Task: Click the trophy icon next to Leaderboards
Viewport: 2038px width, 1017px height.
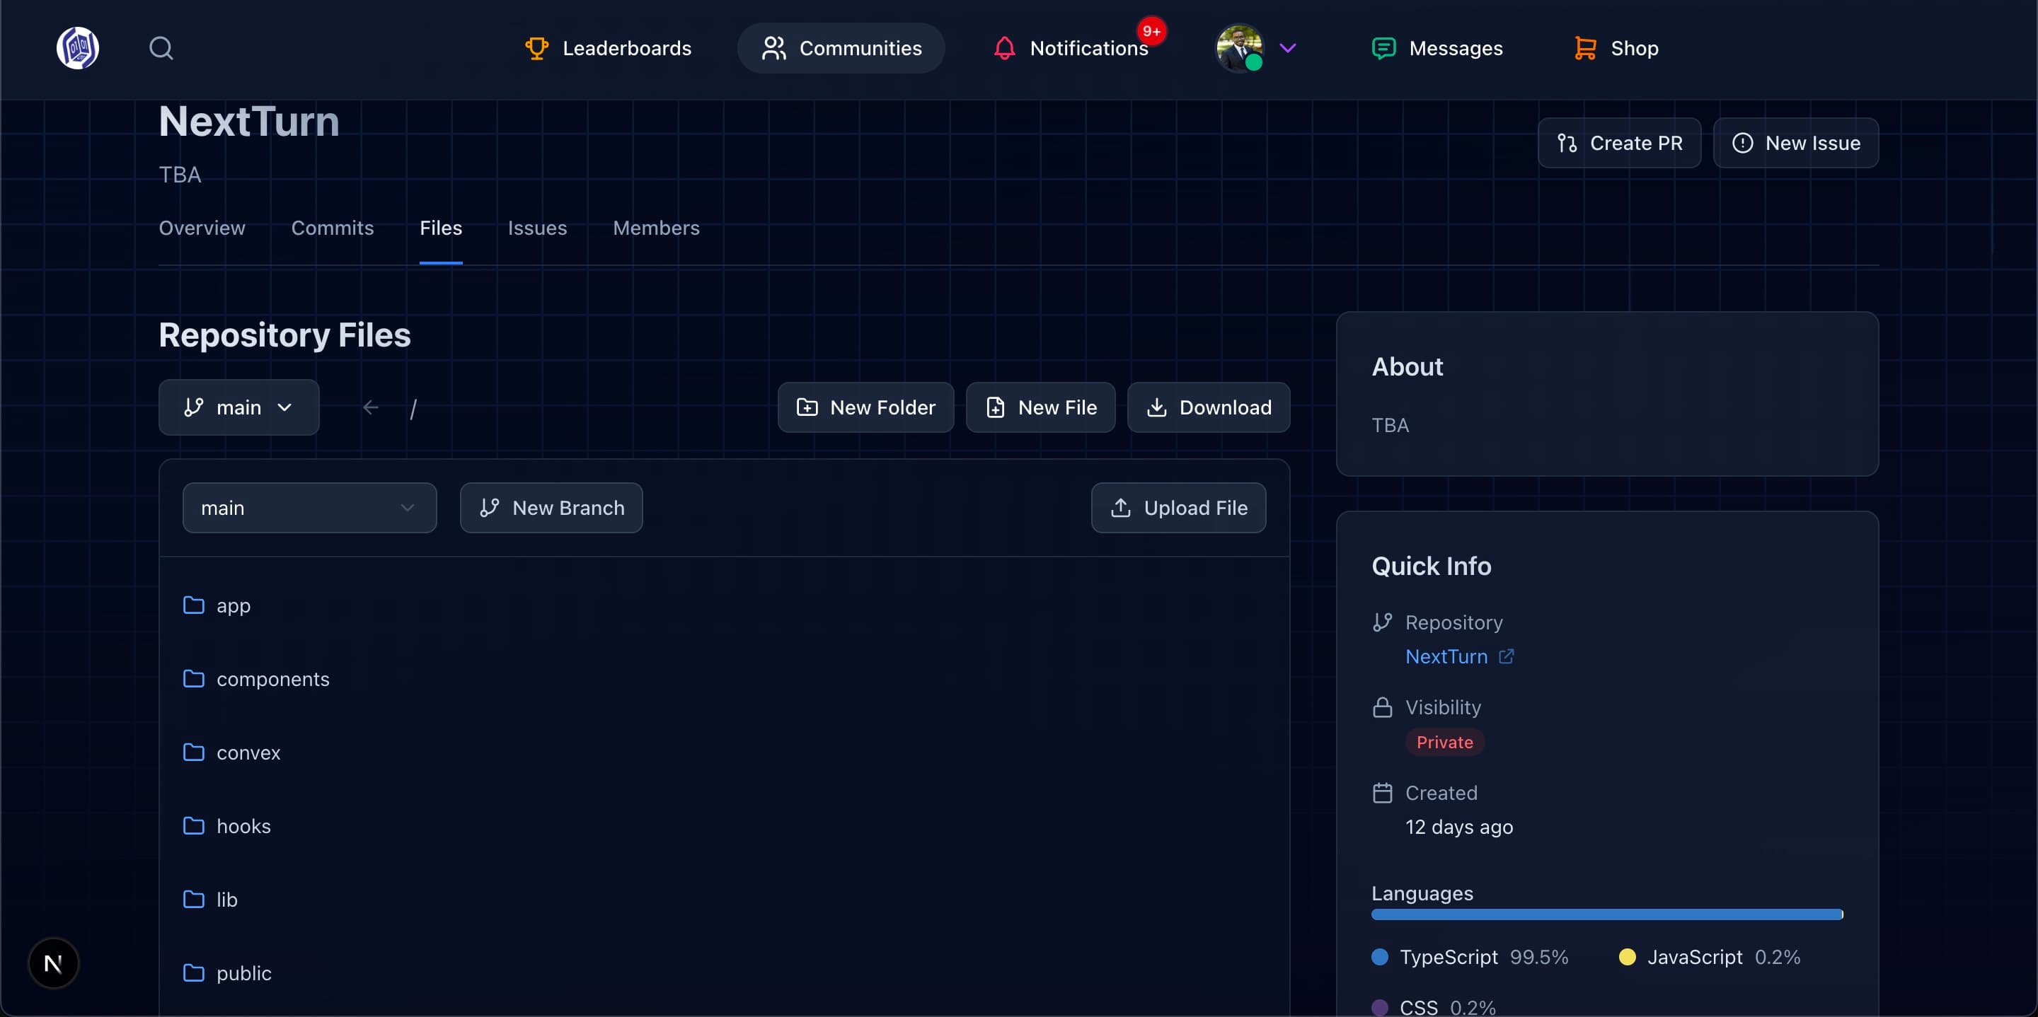Action: click(x=536, y=47)
